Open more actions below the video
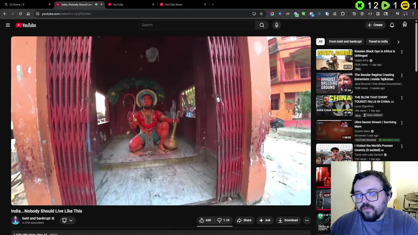 [307, 220]
